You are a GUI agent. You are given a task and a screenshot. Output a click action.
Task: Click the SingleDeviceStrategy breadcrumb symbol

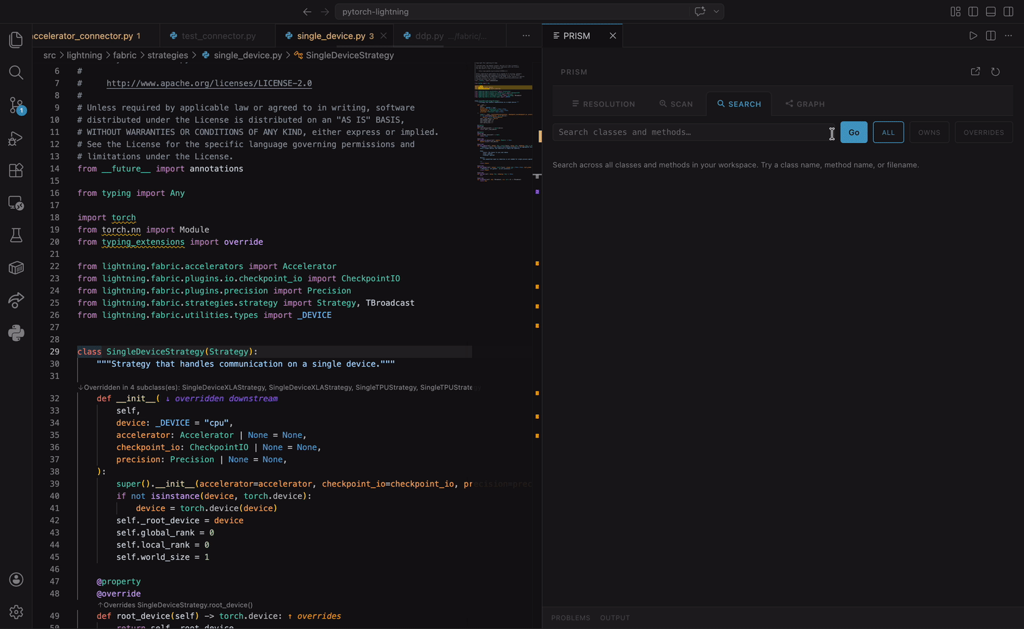344,56
